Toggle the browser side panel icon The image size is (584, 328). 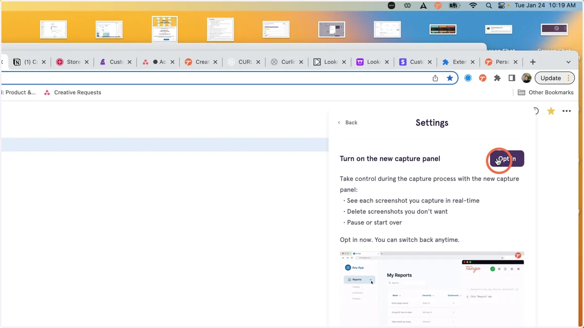pos(511,78)
